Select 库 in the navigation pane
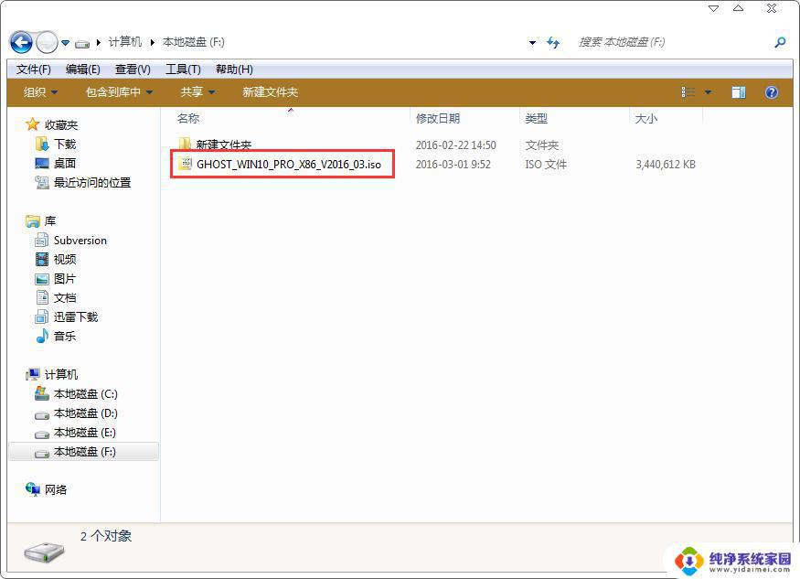Screen dimensions: 800x579 [50, 221]
